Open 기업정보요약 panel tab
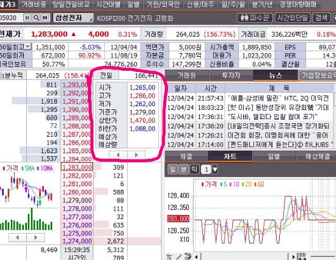The width and height of the screenshot is (336, 260). (x=318, y=76)
